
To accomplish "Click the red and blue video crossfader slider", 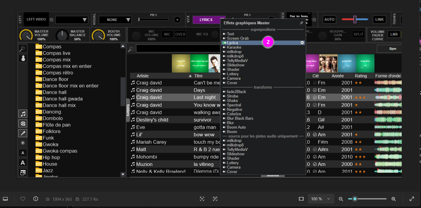I will click(355, 20).
